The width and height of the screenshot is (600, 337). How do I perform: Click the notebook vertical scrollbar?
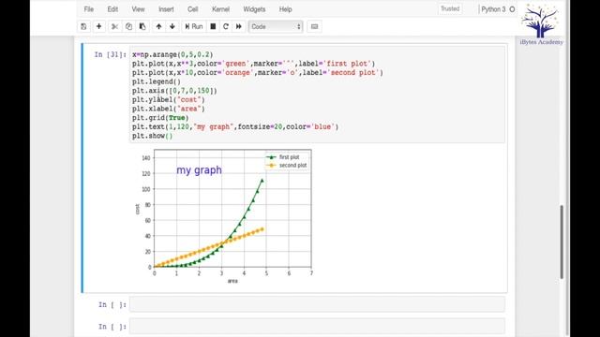562,242
